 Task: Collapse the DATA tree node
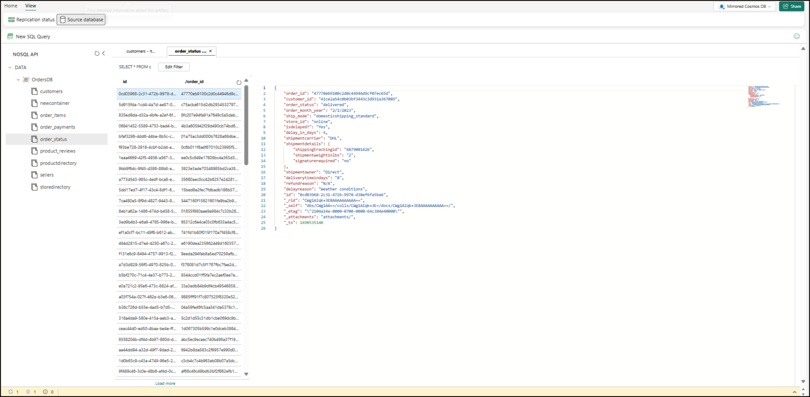point(11,67)
